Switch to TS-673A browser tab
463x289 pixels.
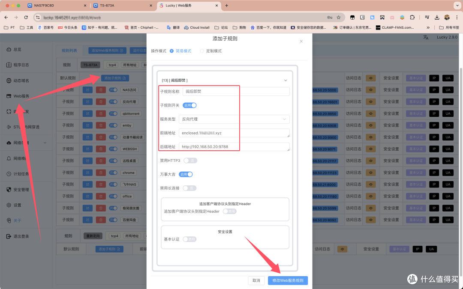point(123,6)
